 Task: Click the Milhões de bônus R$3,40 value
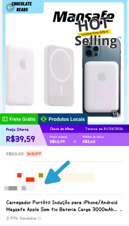pos(89,142)
